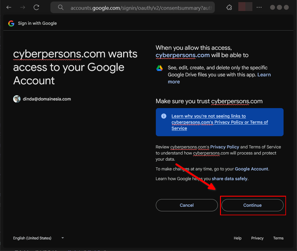Reload the page with the refresh icon

(36, 7)
